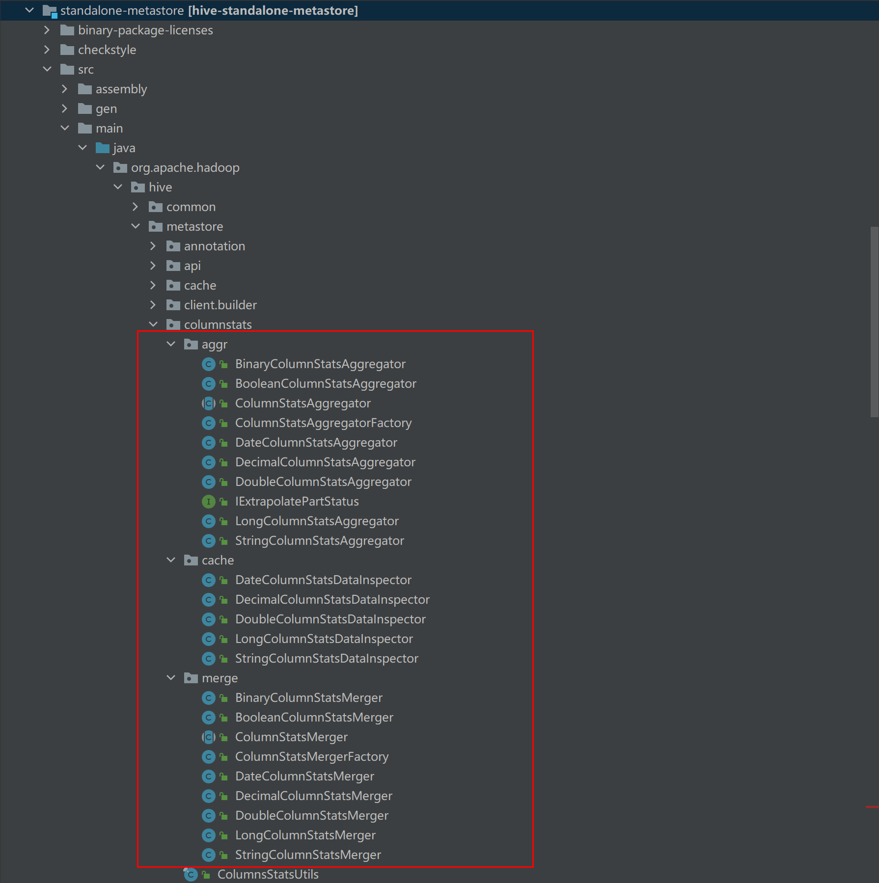Expand the cache package under metastore
This screenshot has height=883, width=879.
pyautogui.click(x=153, y=285)
